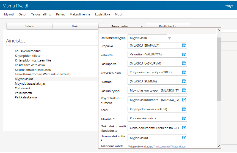
Task: Open lookup icon for Summa field
Action: 184,81
